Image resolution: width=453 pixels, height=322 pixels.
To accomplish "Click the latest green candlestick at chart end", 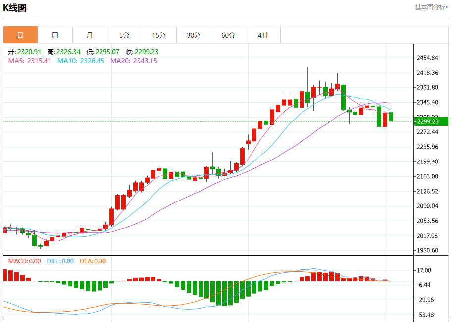I will (391, 117).
